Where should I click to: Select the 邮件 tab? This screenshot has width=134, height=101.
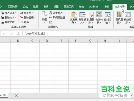107,7
